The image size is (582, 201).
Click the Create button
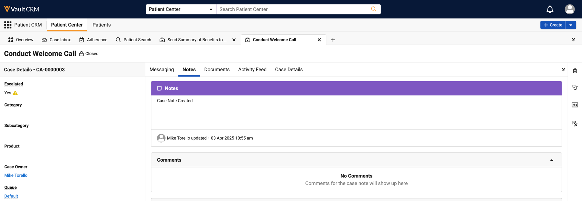pos(553,25)
